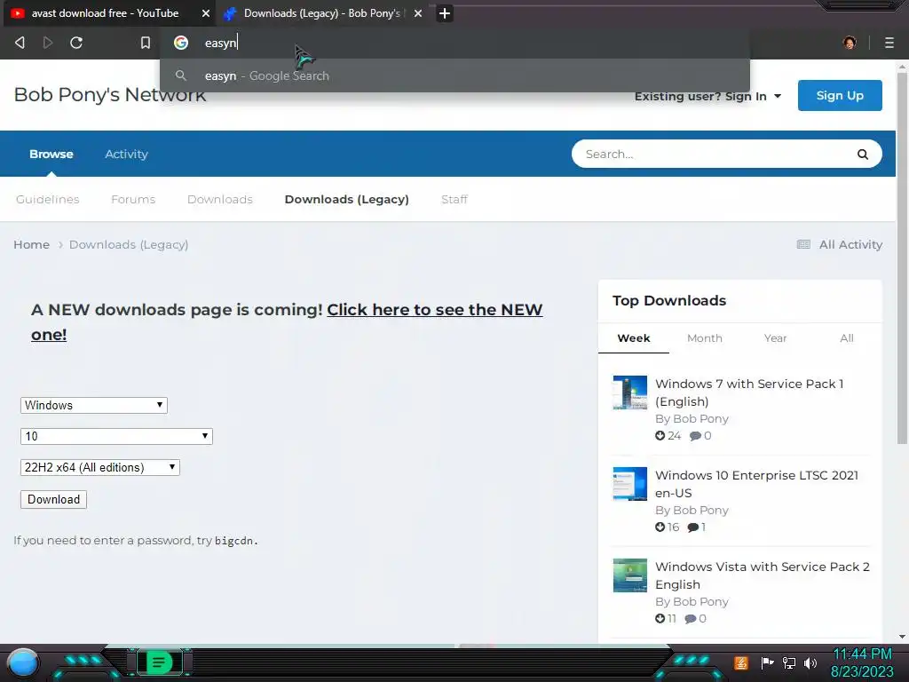
Task: Bookmark this page with the bookmark icon
Action: pyautogui.click(x=146, y=43)
